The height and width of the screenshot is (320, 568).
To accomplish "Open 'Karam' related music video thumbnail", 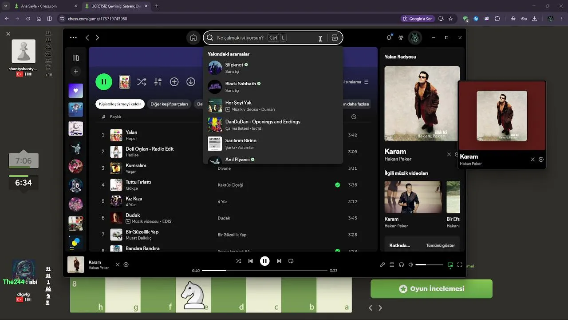I will [413, 197].
